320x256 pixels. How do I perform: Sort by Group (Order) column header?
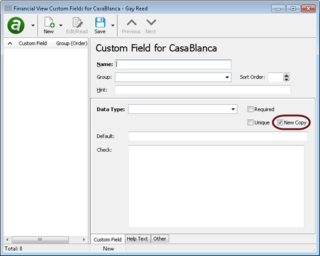(x=72, y=44)
